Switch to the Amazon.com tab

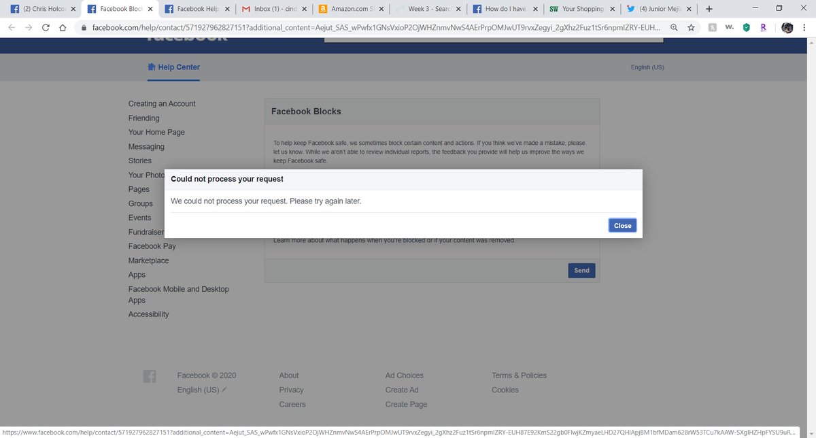pos(350,10)
